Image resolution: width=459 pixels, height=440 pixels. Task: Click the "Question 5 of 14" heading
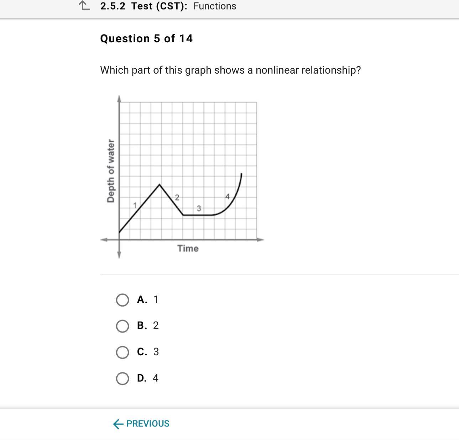(146, 38)
